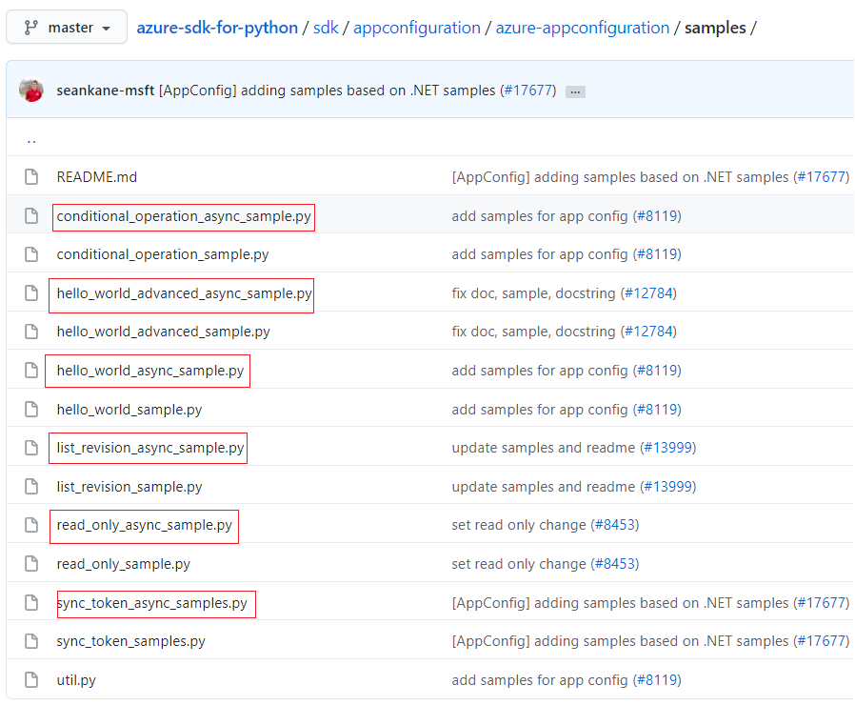Click seankane-msft avatar image
Viewport: 855px width, 705px height.
[31, 91]
